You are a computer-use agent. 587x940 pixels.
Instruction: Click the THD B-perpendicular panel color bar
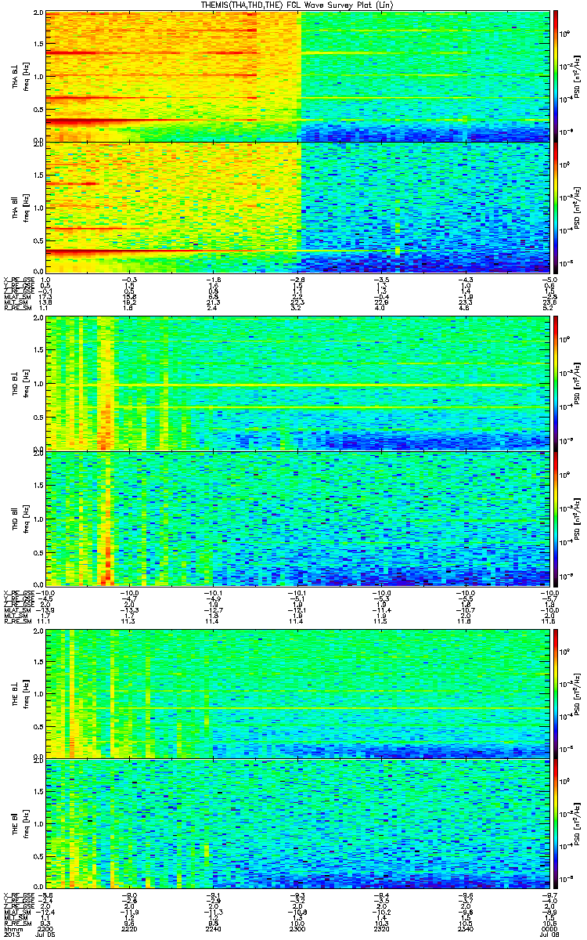tap(556, 384)
